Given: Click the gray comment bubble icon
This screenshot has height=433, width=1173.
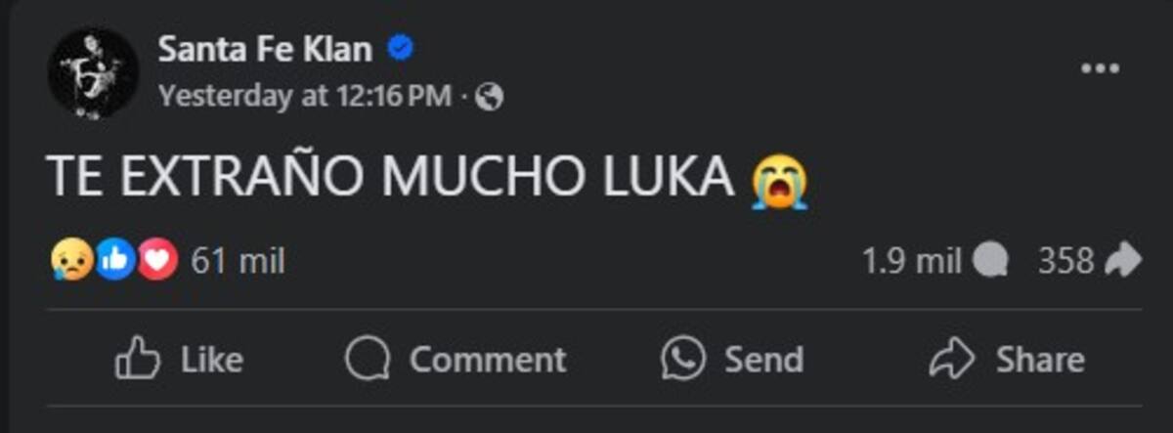Looking at the screenshot, I should click(x=991, y=261).
